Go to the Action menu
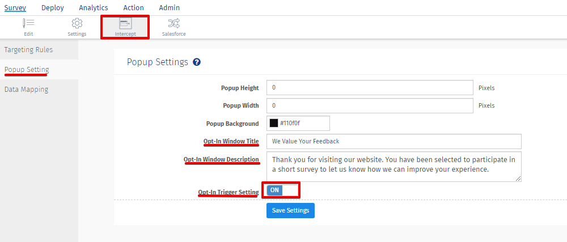Image resolution: width=567 pixels, height=242 pixels. tap(133, 8)
